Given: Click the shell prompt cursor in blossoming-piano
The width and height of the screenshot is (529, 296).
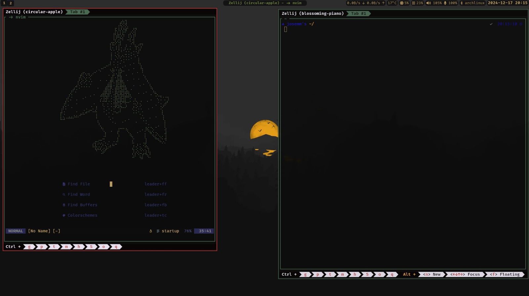Looking at the screenshot, I should tap(285, 29).
